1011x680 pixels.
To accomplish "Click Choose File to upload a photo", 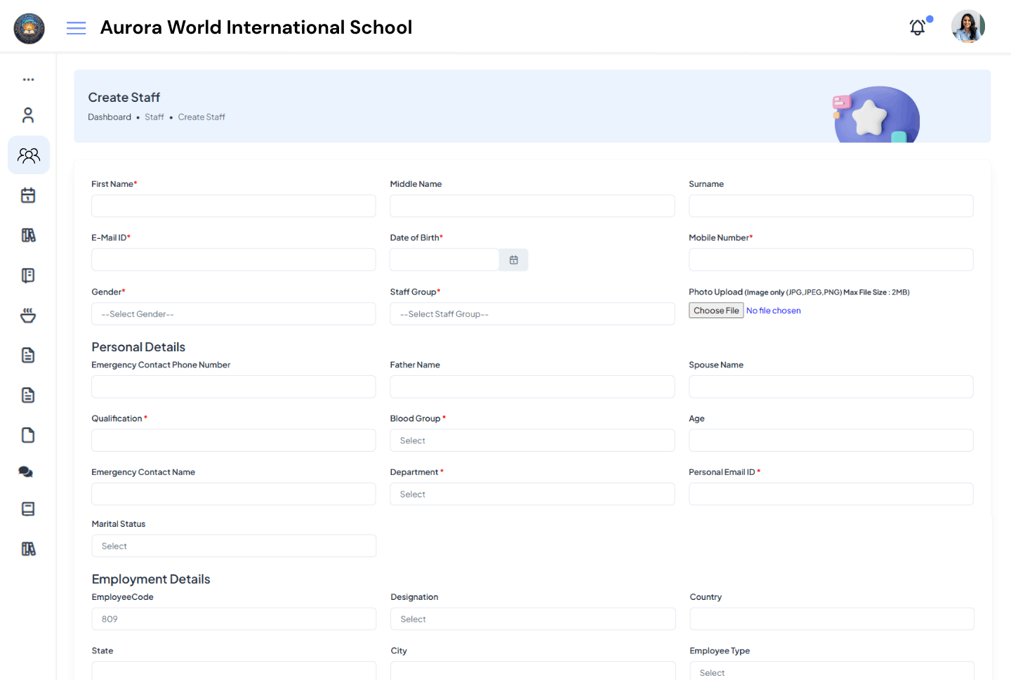I will (x=715, y=310).
